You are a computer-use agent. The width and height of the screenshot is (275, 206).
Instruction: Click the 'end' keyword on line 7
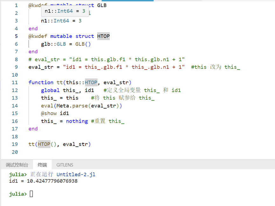pyautogui.click(x=33, y=52)
